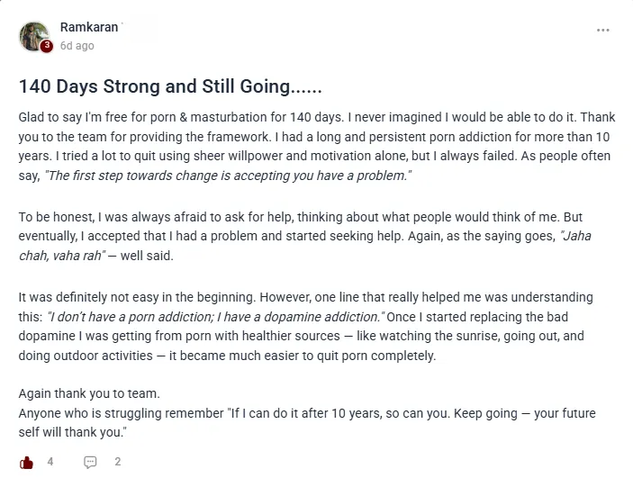Click the 'first step towards change' quote
Image resolution: width=633 pixels, height=478 pixels.
pyautogui.click(x=228, y=176)
